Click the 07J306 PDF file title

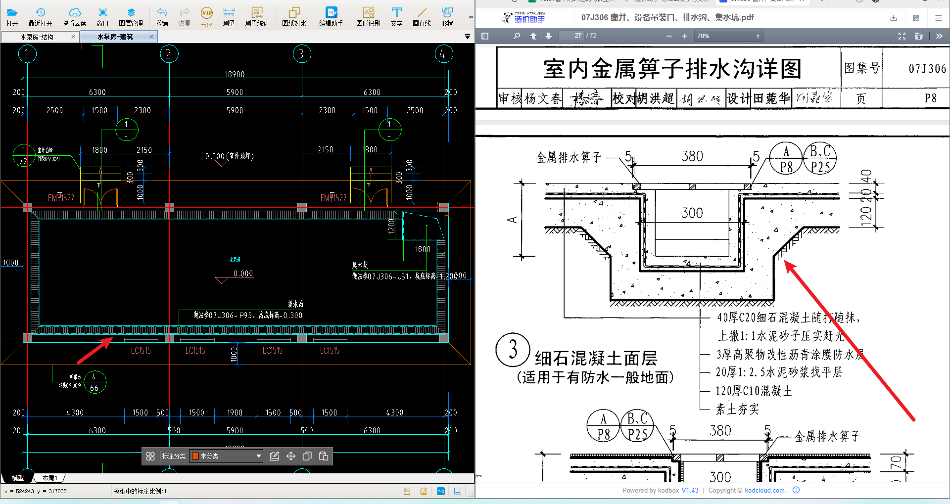[x=667, y=18]
